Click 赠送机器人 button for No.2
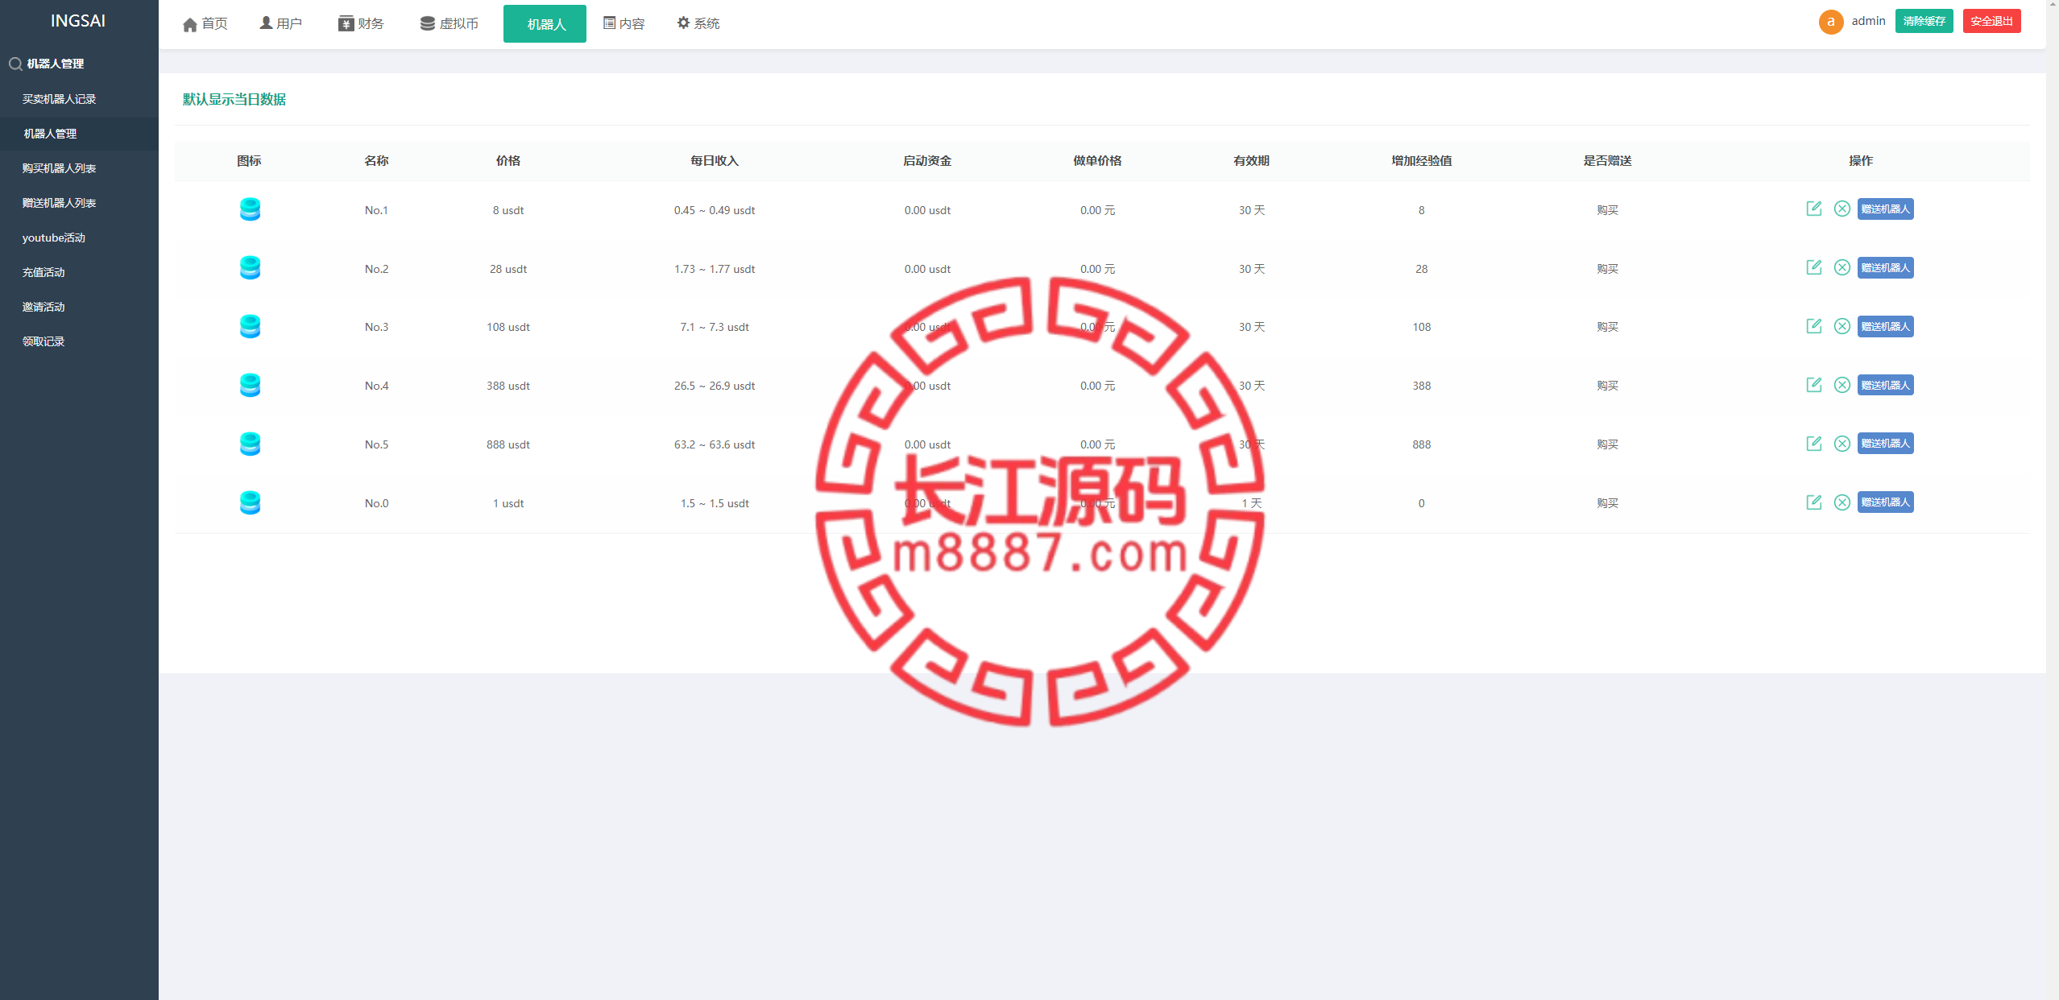 point(1885,267)
